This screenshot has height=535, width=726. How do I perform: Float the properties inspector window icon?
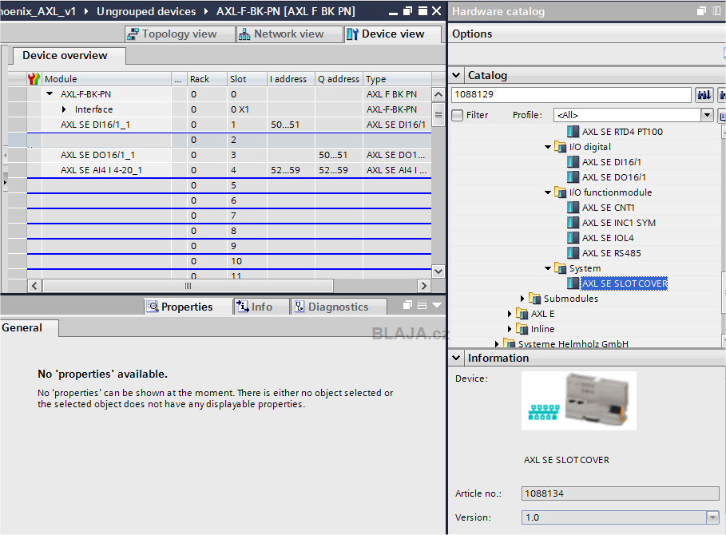407,305
